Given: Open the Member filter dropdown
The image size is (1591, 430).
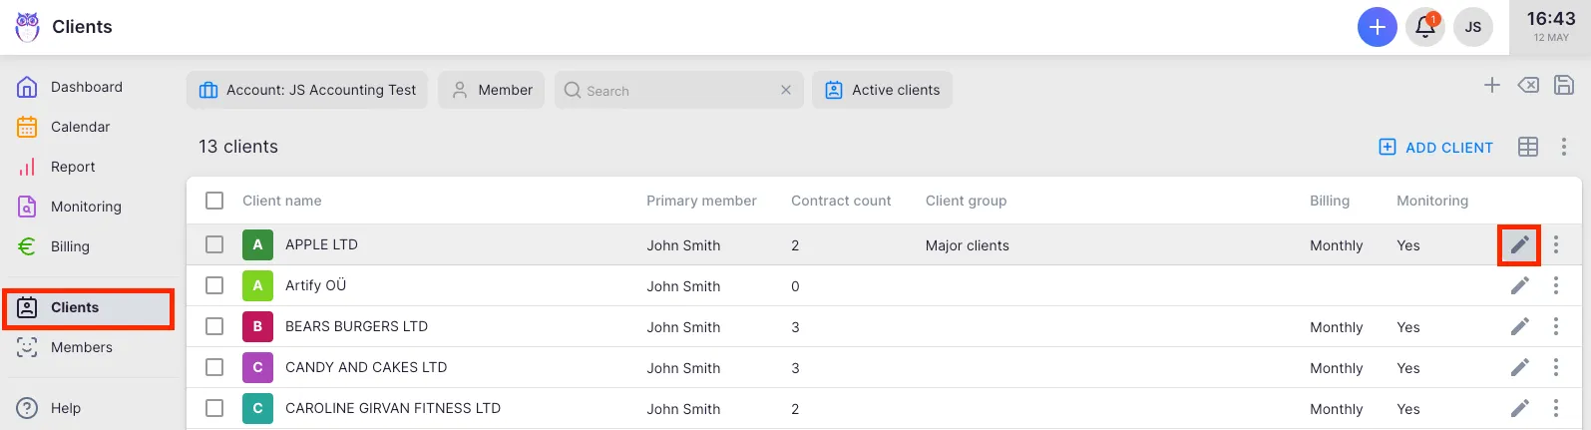Looking at the screenshot, I should click(x=492, y=90).
